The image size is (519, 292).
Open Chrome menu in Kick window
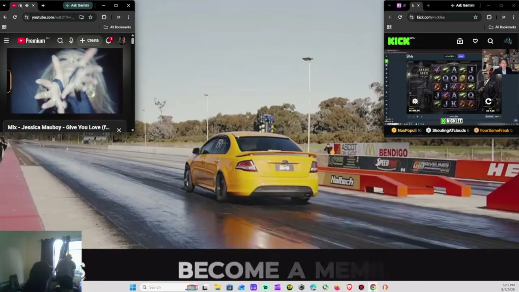pos(513,17)
